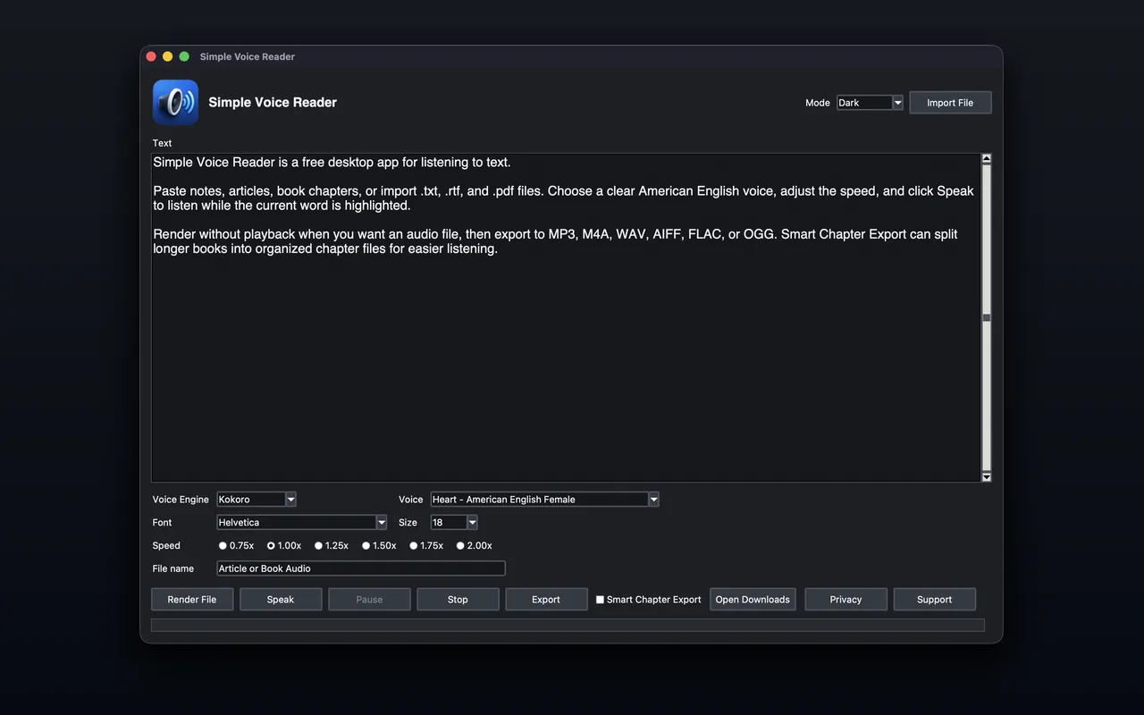Click the yellow minimize window button

pyautogui.click(x=167, y=56)
